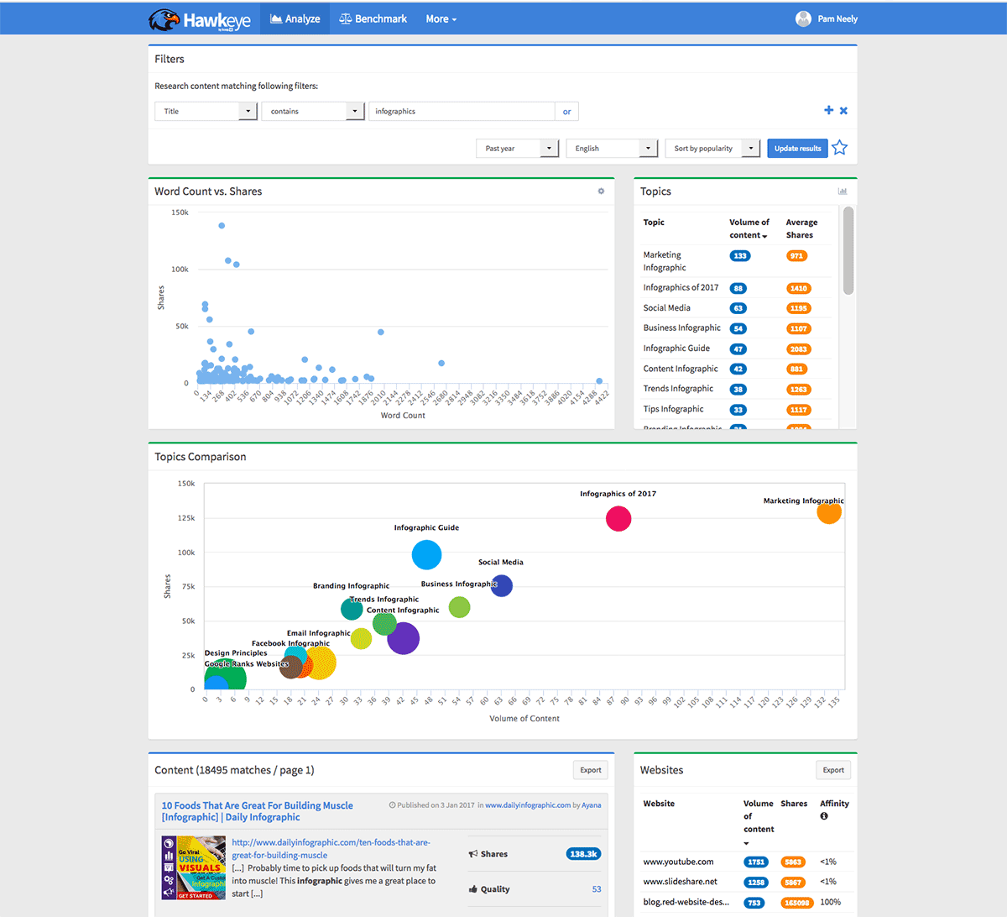Open the dailyinfographic.com article URL
The height and width of the screenshot is (917, 1007).
pos(331,848)
